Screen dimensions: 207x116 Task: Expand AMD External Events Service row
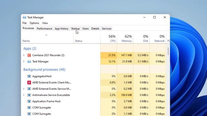[x=24, y=89]
